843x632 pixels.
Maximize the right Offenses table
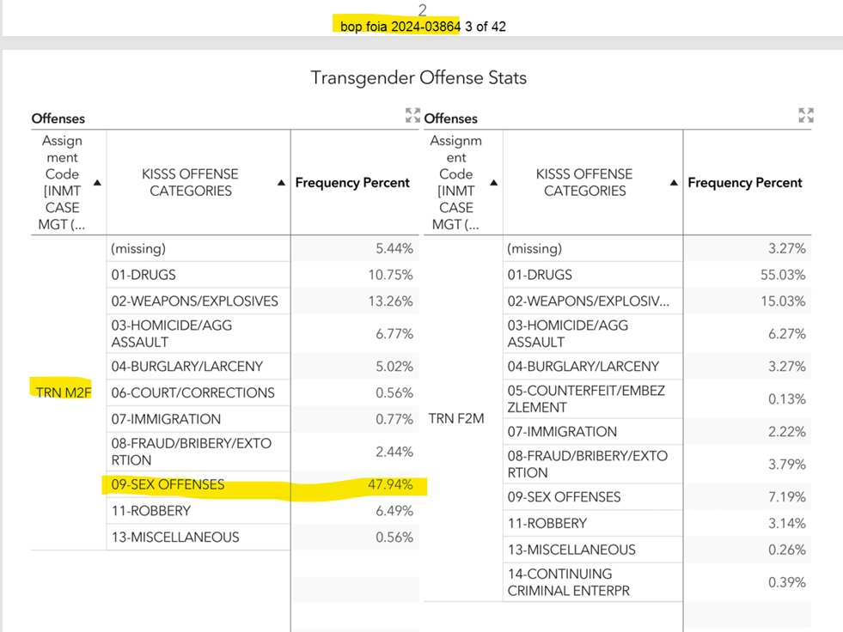pyautogui.click(x=806, y=115)
